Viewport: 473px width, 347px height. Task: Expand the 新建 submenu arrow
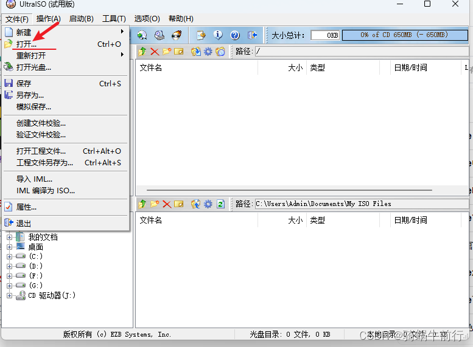click(x=122, y=32)
